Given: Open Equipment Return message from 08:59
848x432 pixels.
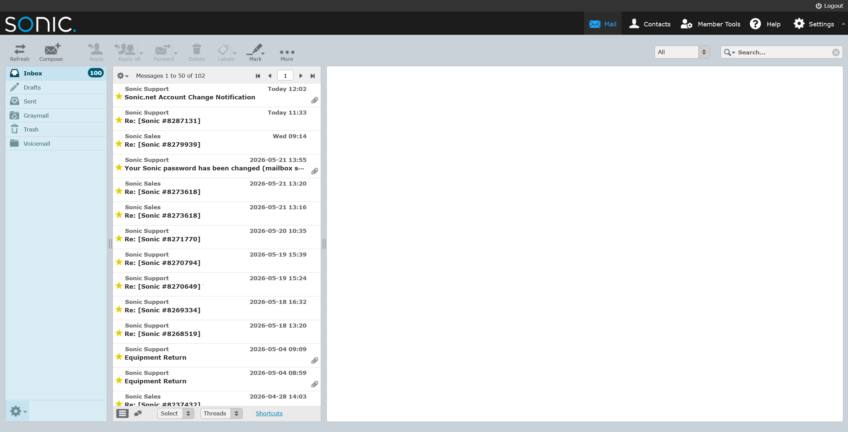Looking at the screenshot, I should pos(217,379).
